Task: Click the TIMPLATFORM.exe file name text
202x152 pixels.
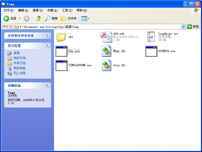Action: (80, 65)
